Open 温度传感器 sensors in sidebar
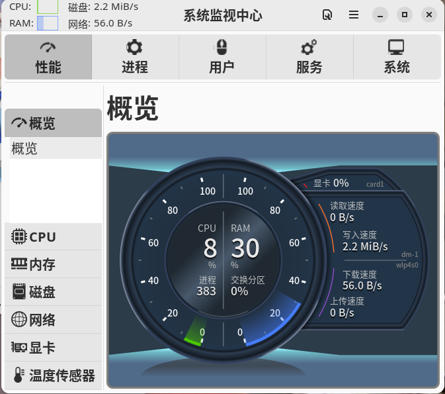445x394 pixels. [53, 376]
